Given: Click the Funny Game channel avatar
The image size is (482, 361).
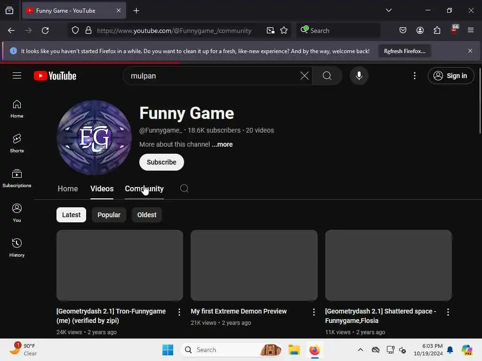Looking at the screenshot, I should click(94, 137).
